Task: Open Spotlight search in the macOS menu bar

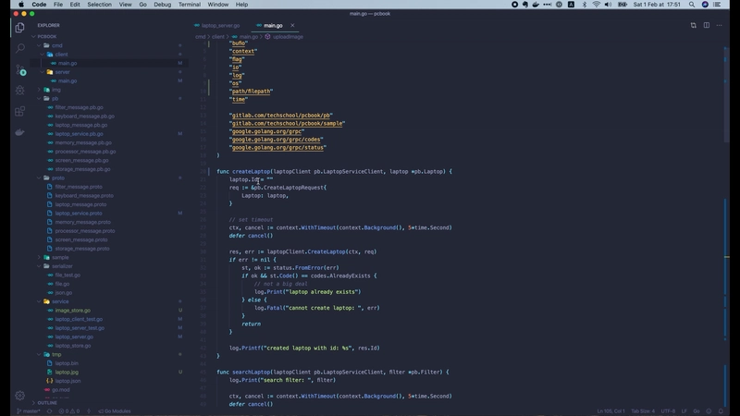Action: pos(692,5)
